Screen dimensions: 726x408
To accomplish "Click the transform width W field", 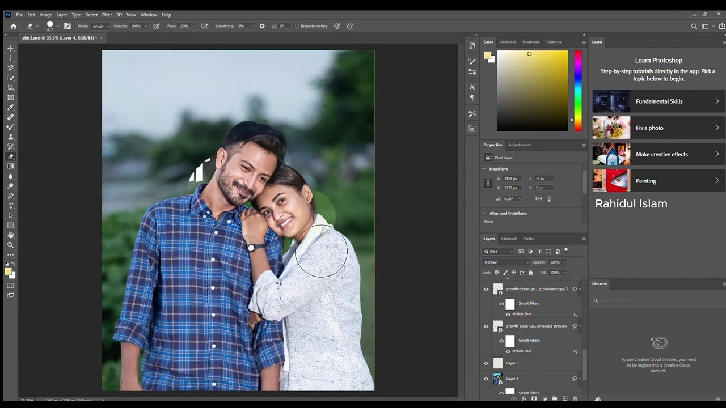I will click(x=513, y=178).
